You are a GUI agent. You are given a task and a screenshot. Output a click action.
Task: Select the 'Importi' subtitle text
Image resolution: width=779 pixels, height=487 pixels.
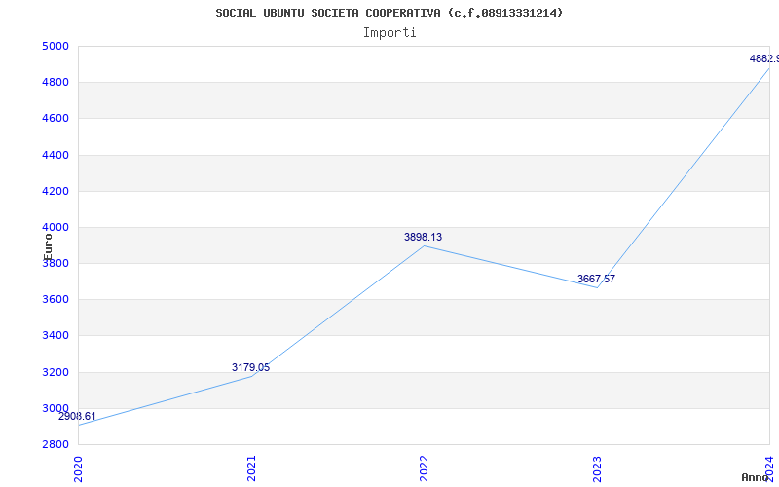point(389,33)
